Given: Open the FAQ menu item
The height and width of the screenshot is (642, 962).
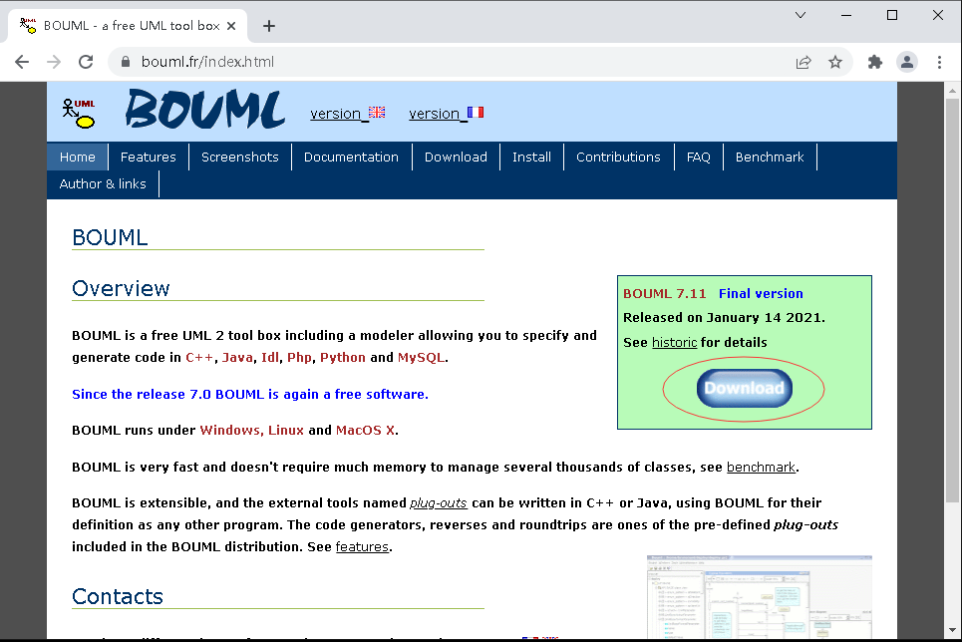Looking at the screenshot, I should [698, 158].
